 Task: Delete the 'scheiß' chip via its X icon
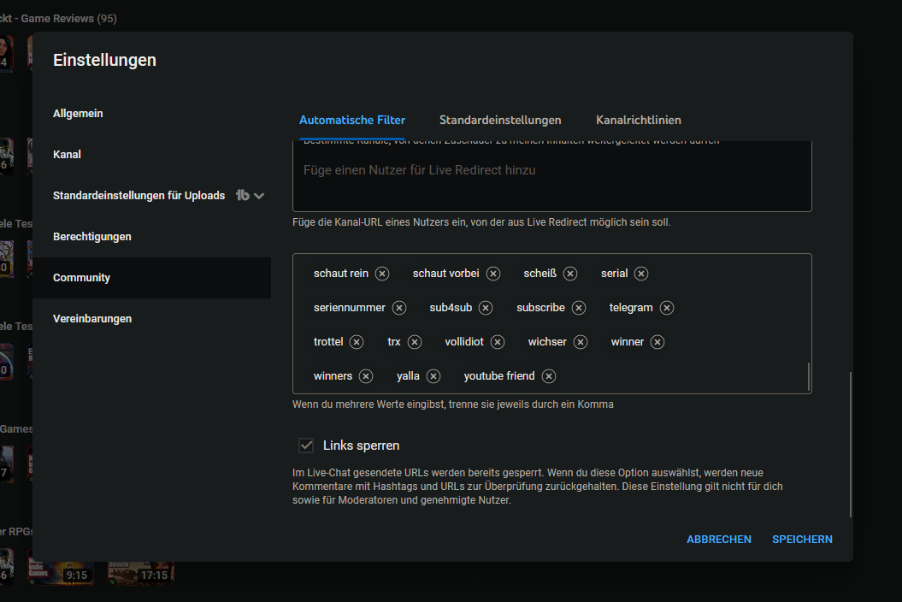(x=570, y=274)
